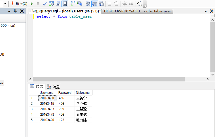This screenshot has width=215, height=137.
Task: Toggle IntelliSense enabled icon
Action: coord(65,4)
